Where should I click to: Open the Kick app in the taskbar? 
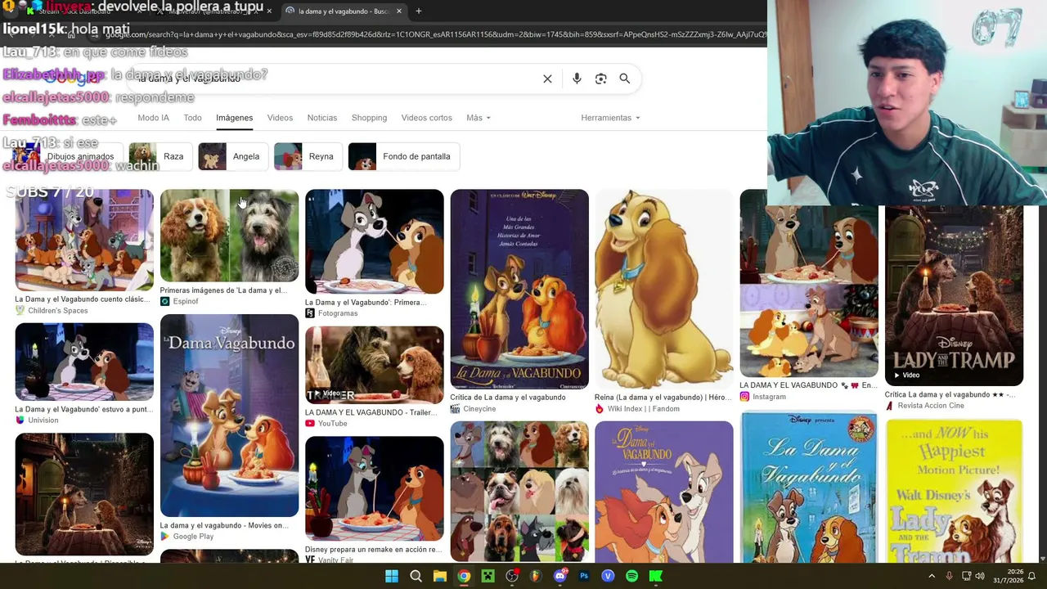656,576
